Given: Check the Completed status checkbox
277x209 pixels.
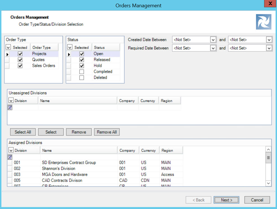Looking at the screenshot, I should pyautogui.click(x=82, y=72).
